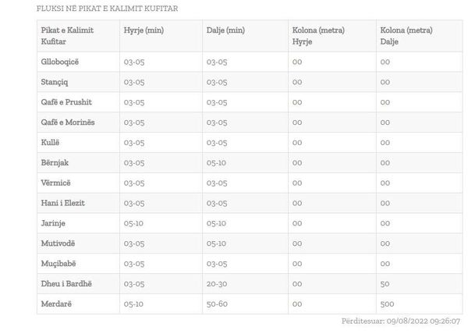Select the Kolona (metra) Dalje header

coord(406,36)
